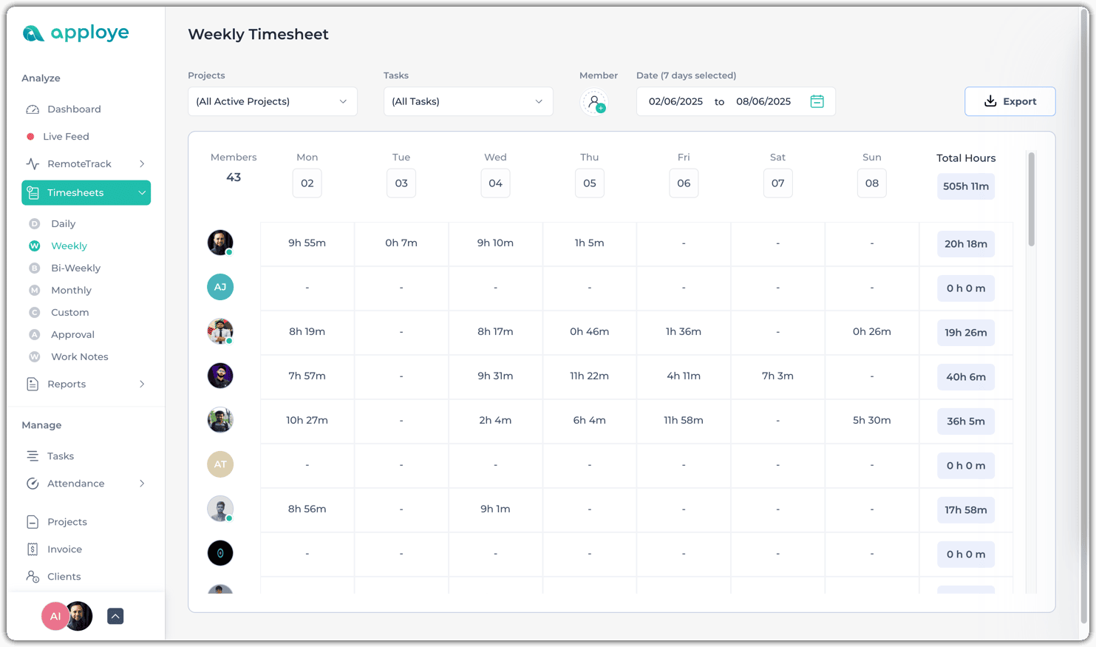Click the add Member filter icon
The width and height of the screenshot is (1096, 647).
tap(594, 102)
